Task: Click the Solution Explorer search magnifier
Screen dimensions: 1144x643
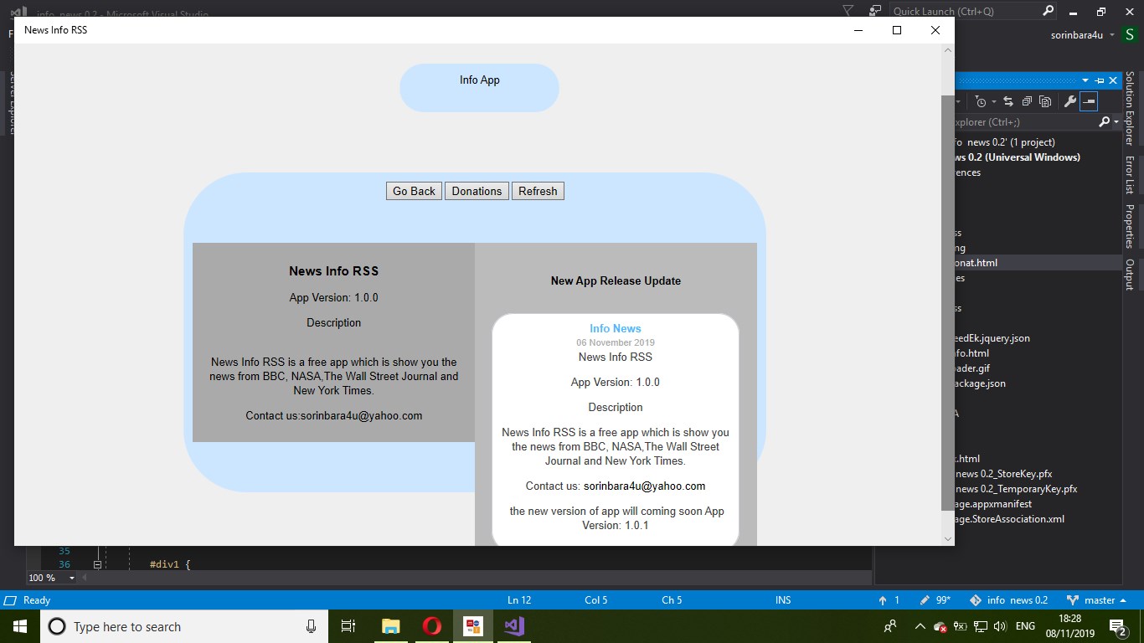Action: pyautogui.click(x=1105, y=122)
